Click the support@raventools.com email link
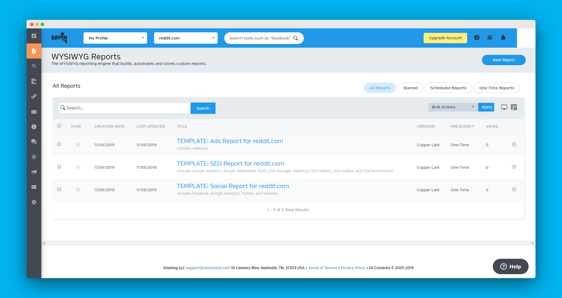The width and height of the screenshot is (562, 298). (x=208, y=268)
